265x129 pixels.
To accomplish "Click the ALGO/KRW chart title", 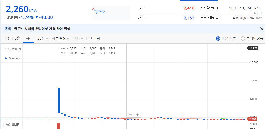I will (x=13, y=49).
